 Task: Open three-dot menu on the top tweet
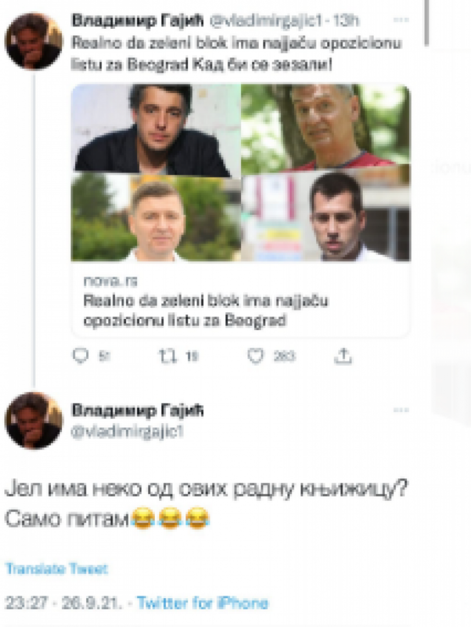click(401, 19)
